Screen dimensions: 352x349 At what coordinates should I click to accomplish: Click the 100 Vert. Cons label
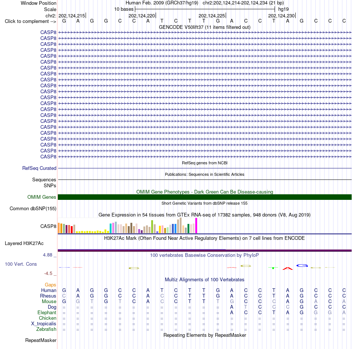pos(21,264)
